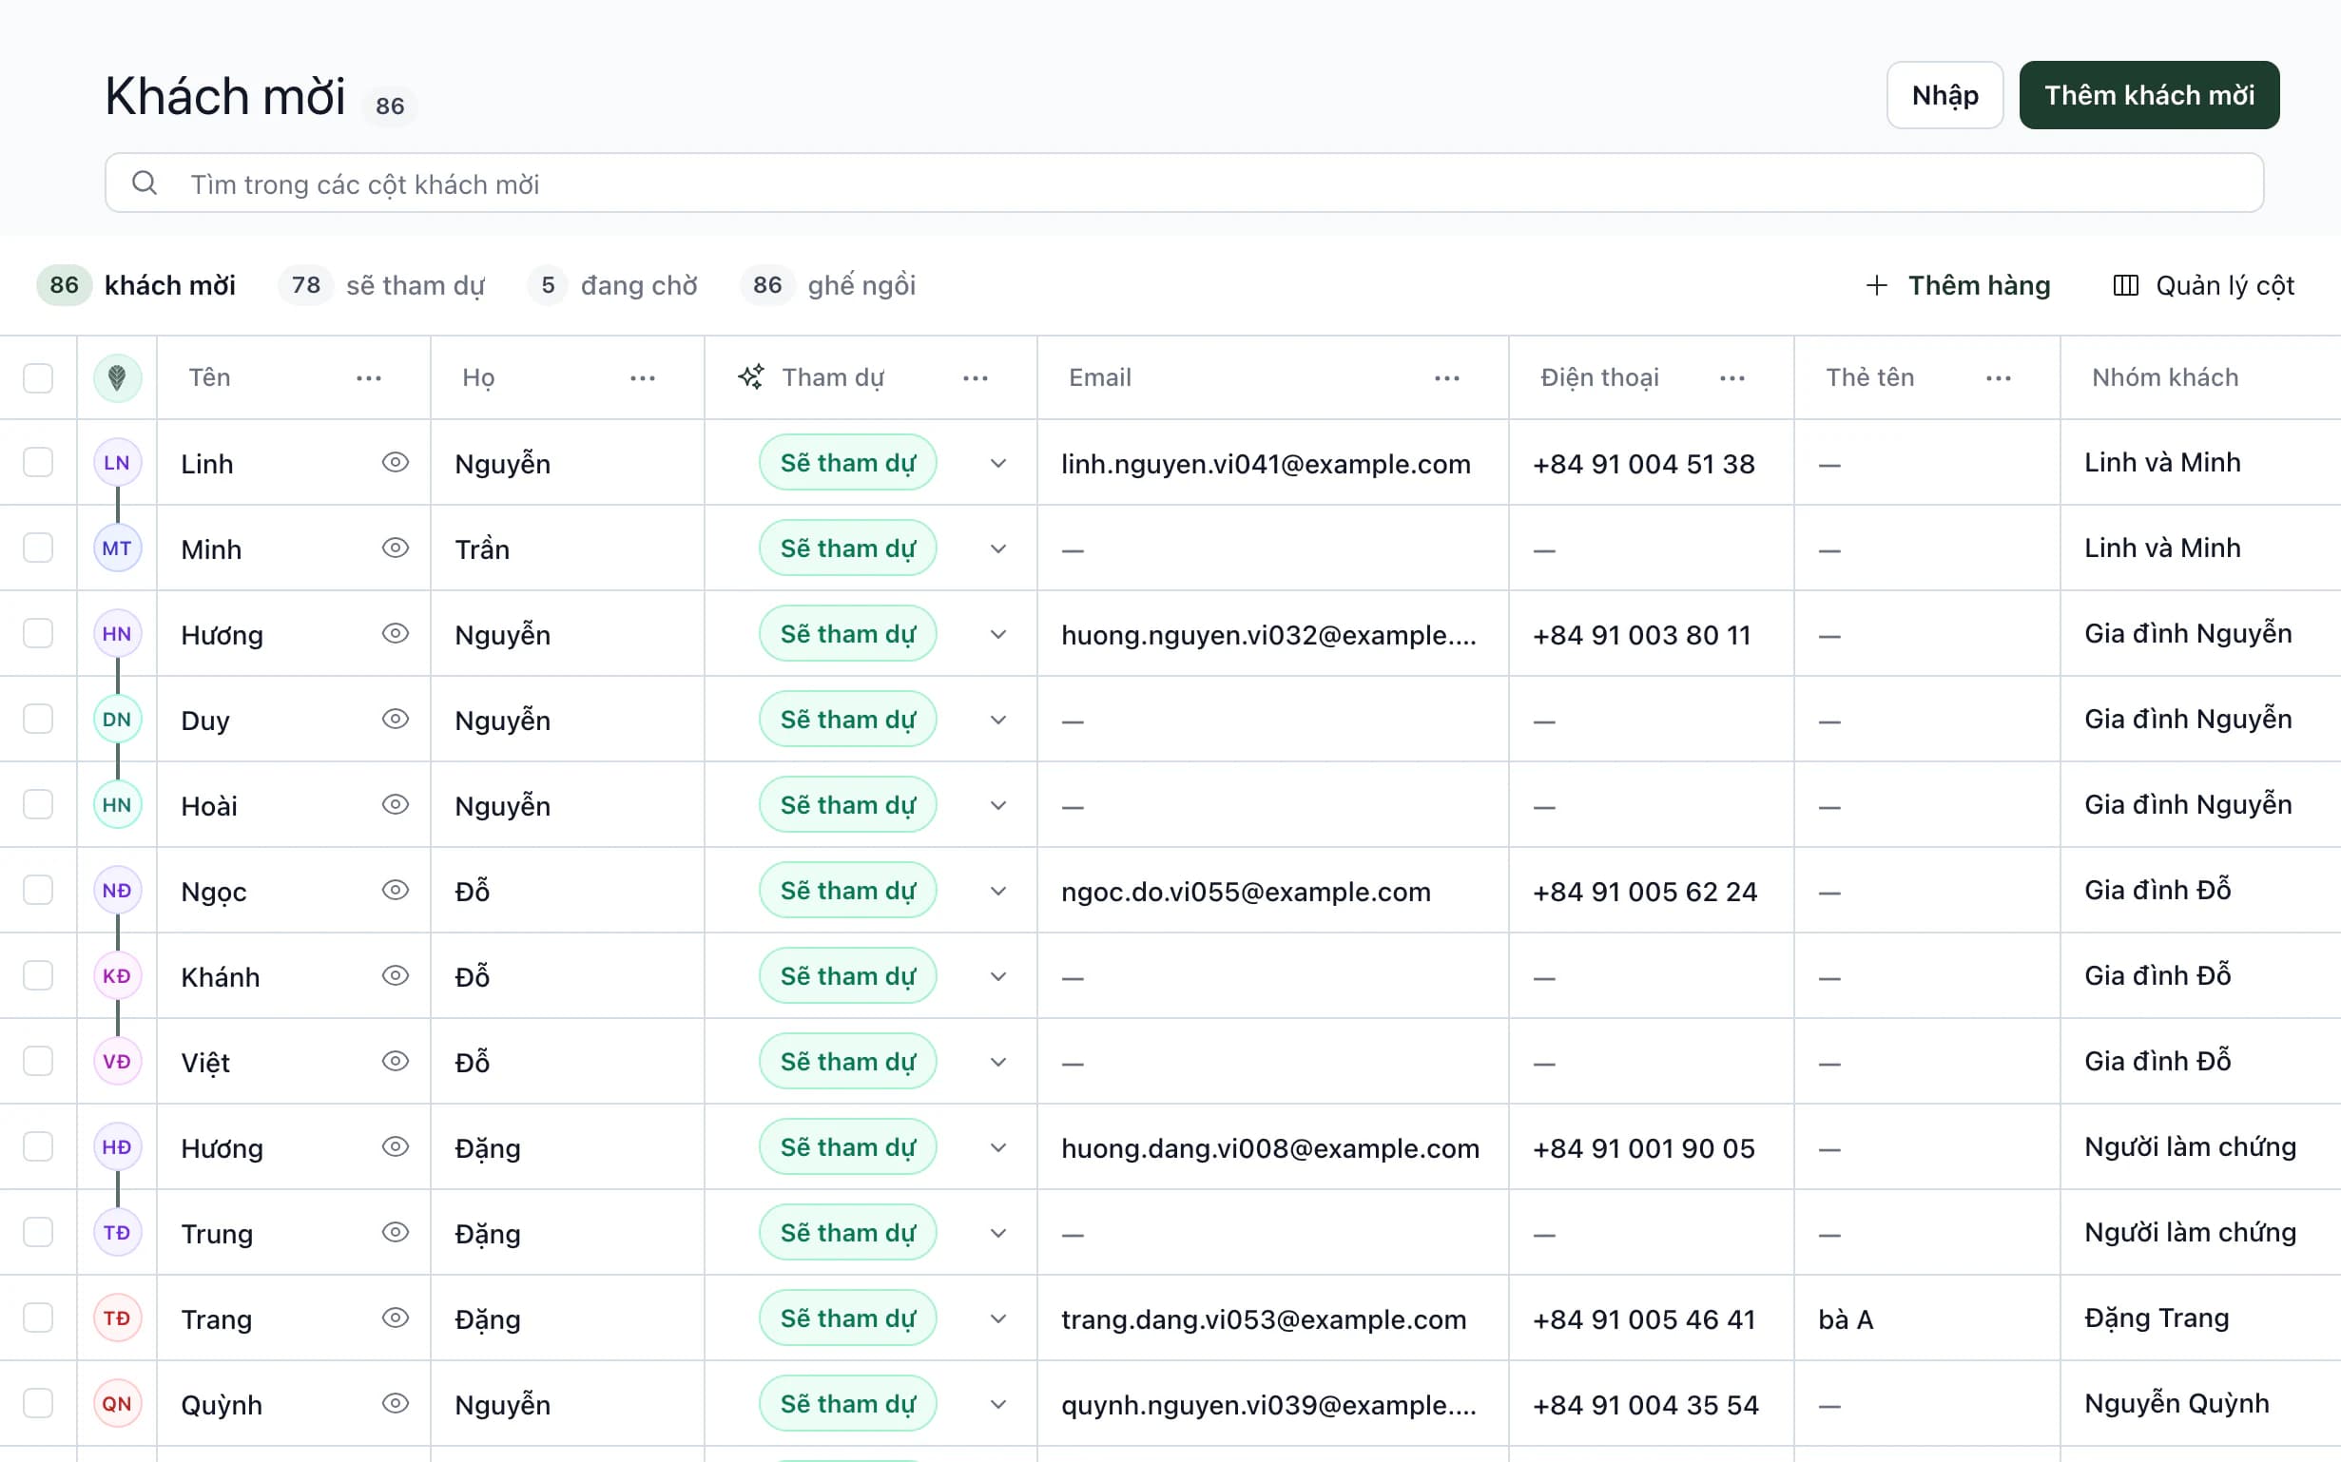
Task: Open the Email column options menu
Action: tap(1446, 378)
